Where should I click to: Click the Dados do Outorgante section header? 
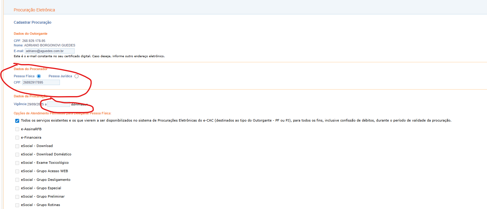(x=31, y=34)
